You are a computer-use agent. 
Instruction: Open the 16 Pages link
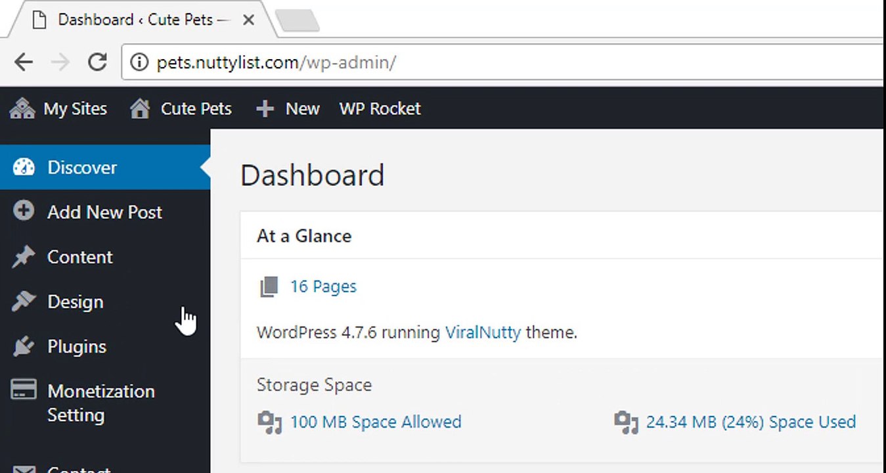(x=323, y=286)
